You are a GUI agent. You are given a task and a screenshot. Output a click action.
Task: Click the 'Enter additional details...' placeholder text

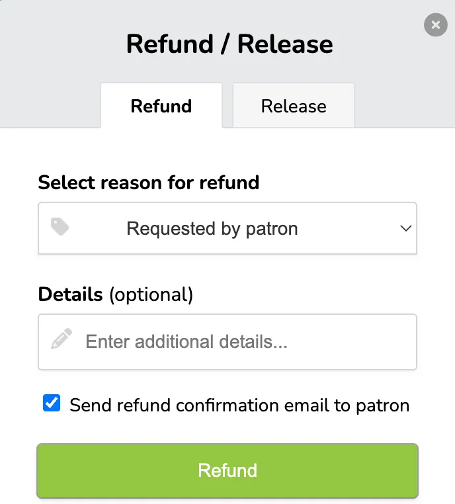[186, 341]
